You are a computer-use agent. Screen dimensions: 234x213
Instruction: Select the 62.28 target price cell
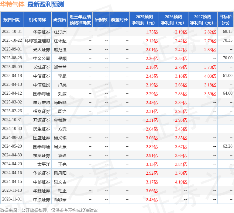(227, 146)
